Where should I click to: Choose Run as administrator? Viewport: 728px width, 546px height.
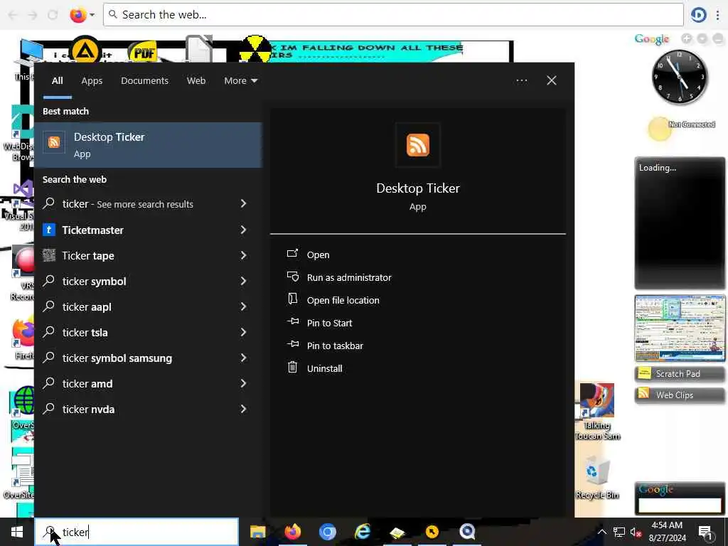point(348,277)
